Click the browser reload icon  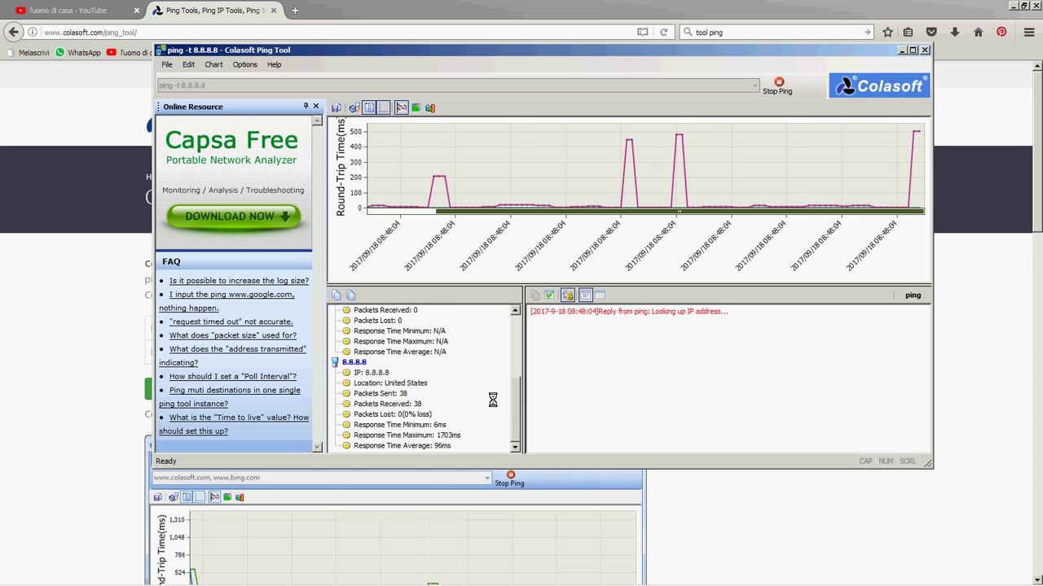664,32
